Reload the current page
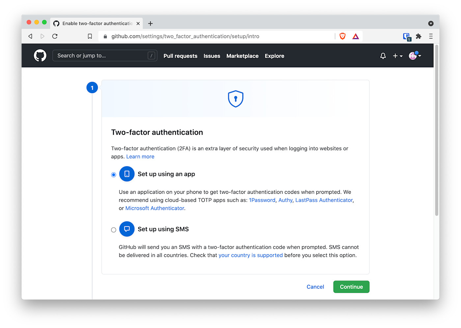461x328 pixels. point(55,36)
